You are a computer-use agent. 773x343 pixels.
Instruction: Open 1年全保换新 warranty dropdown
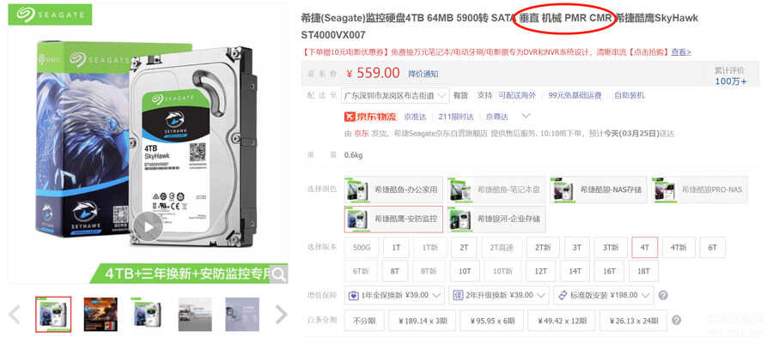pyautogui.click(x=394, y=295)
